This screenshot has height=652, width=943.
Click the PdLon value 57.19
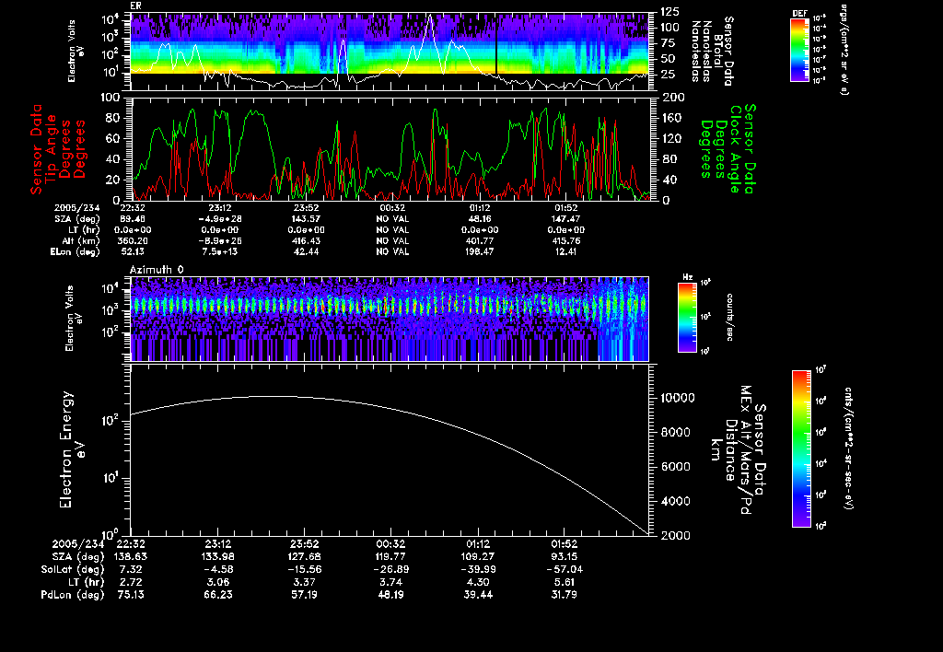[304, 594]
